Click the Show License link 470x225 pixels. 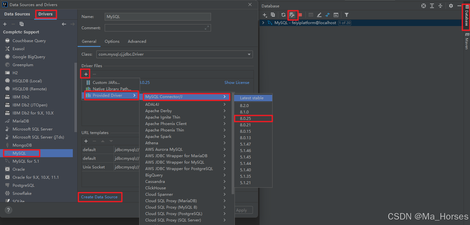click(237, 82)
